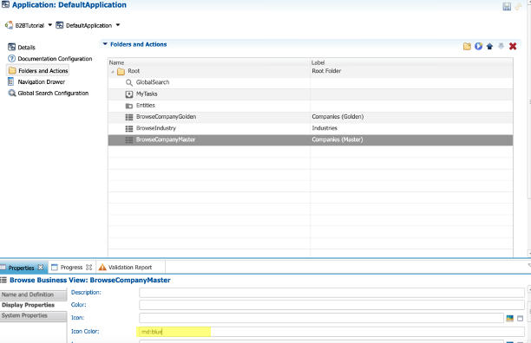The image size is (531, 343).
Task: Click the MyTasks row icon
Action: coord(129,94)
